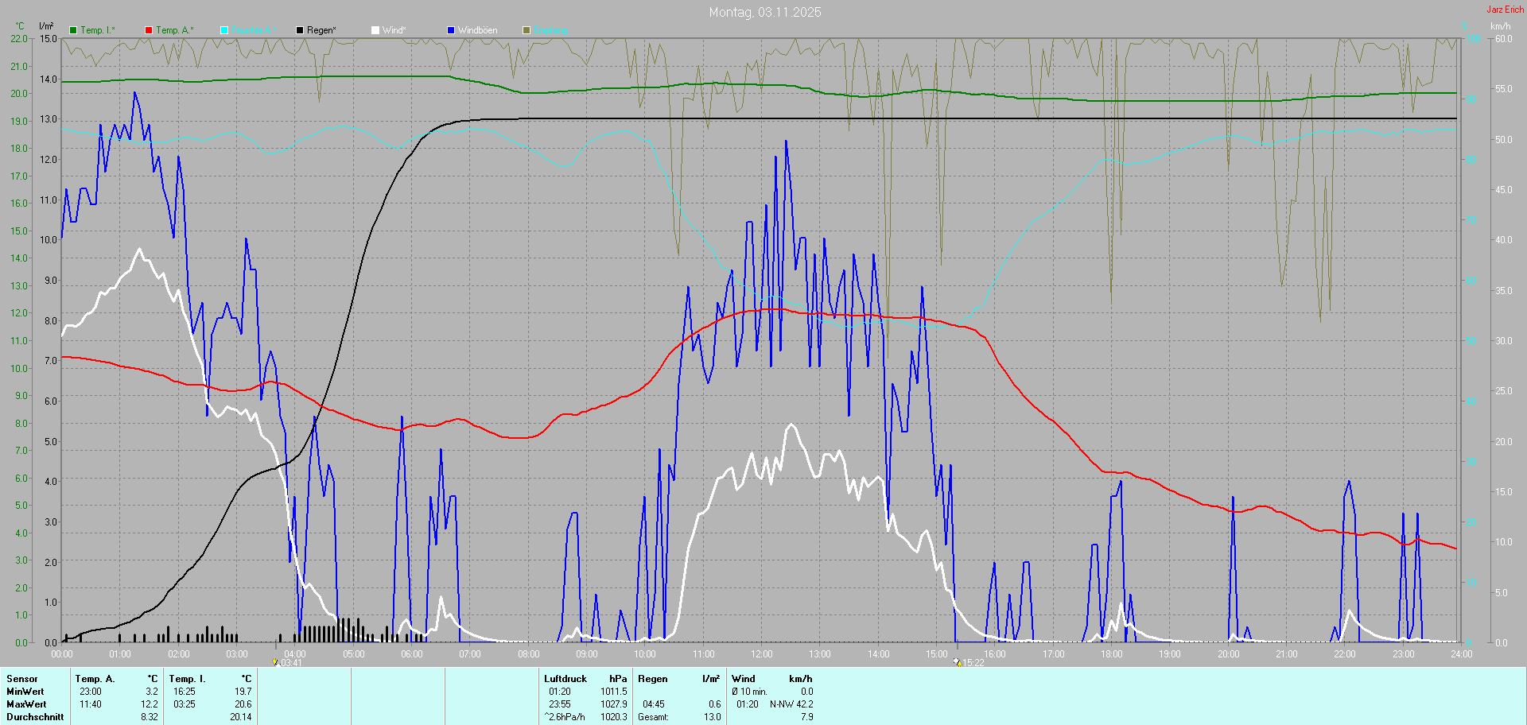The image size is (1527, 725).
Task: Click the Sensor header in statistics table
Action: click(22, 679)
